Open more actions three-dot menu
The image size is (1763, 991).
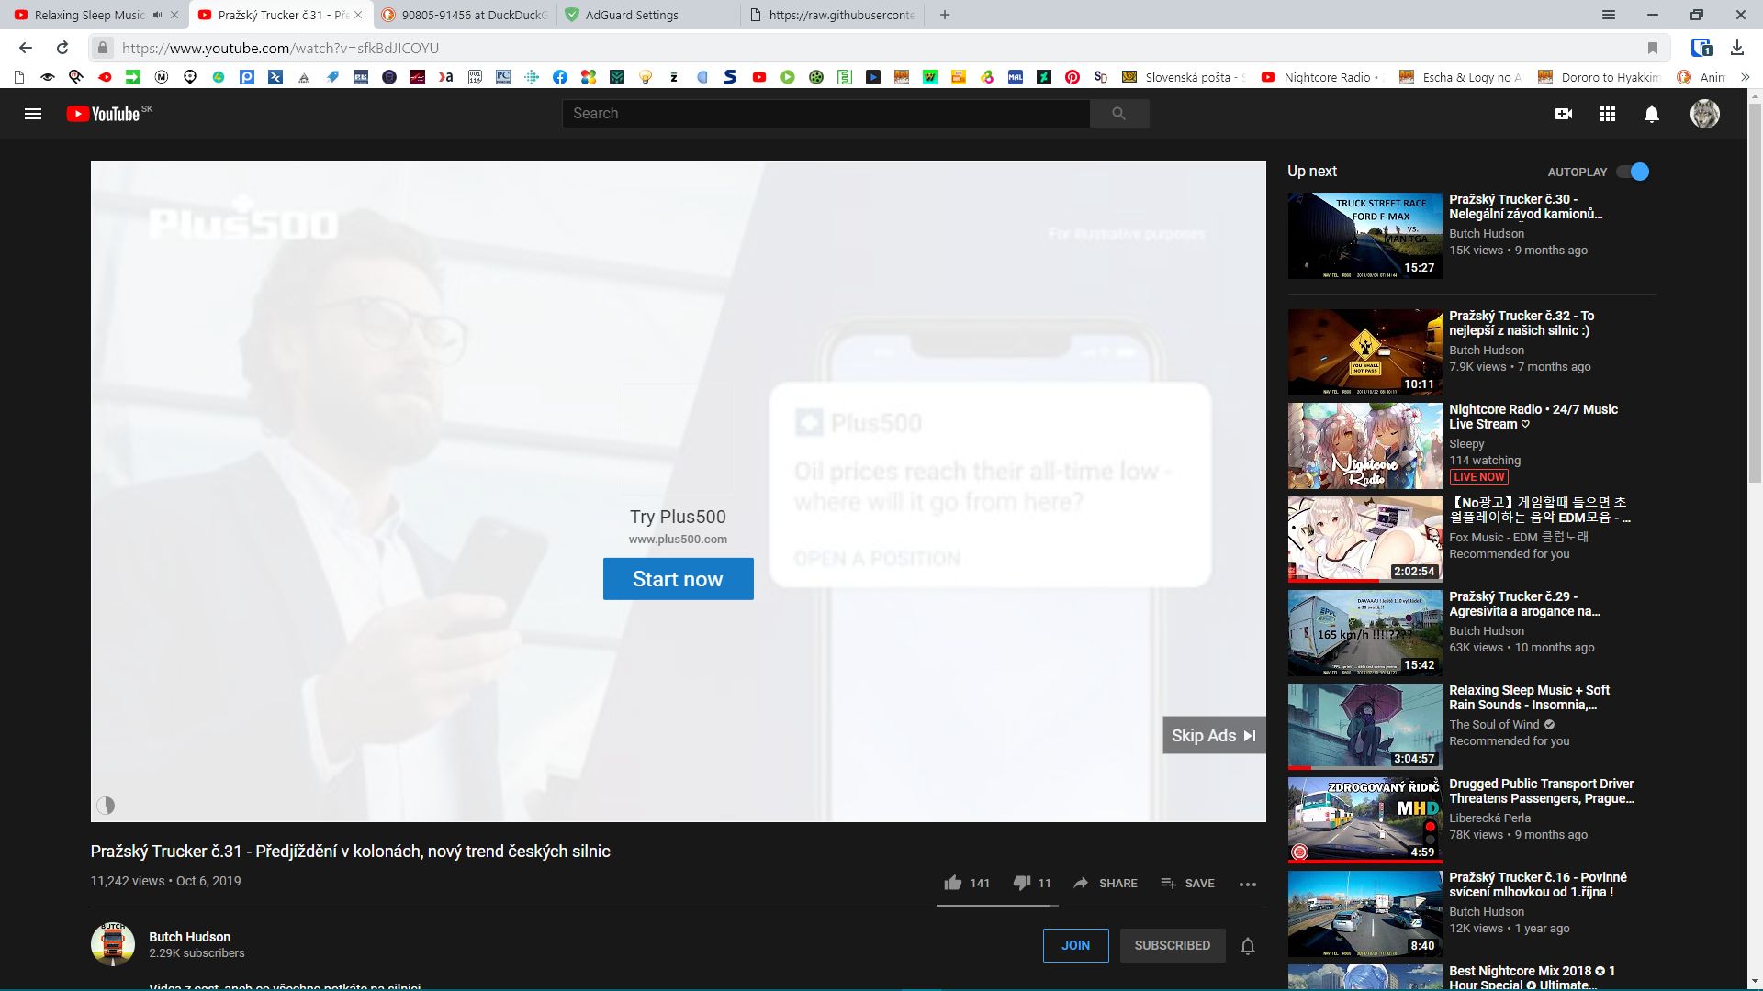1247,884
